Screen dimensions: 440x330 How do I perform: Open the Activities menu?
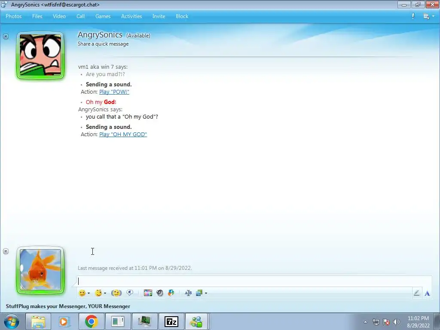click(x=131, y=16)
